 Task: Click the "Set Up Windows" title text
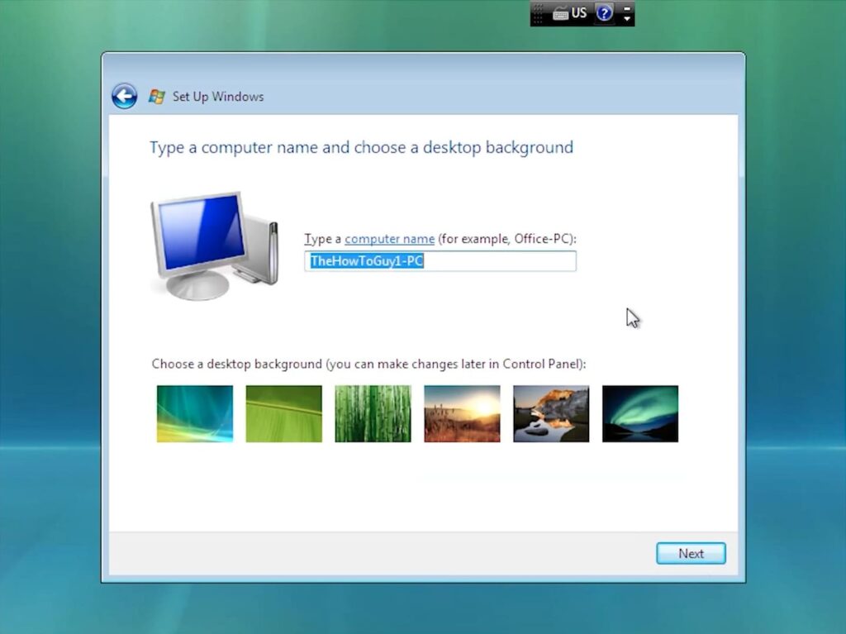pyautogui.click(x=218, y=97)
